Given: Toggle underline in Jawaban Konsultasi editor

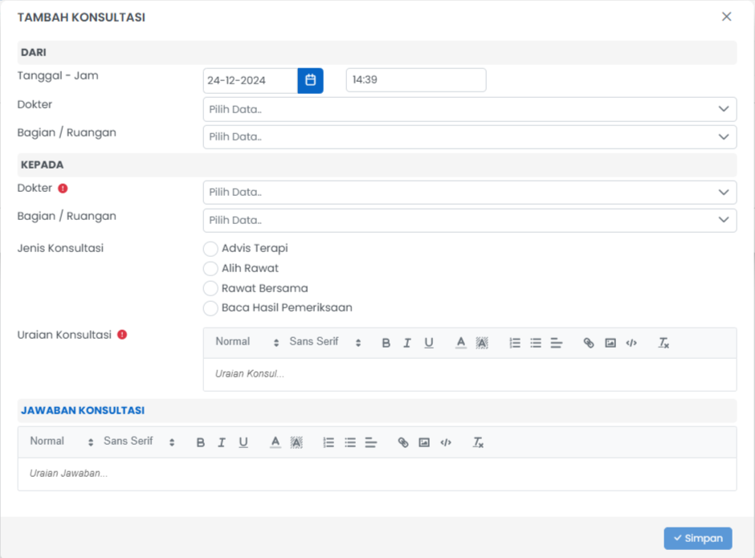Looking at the screenshot, I should click(243, 442).
